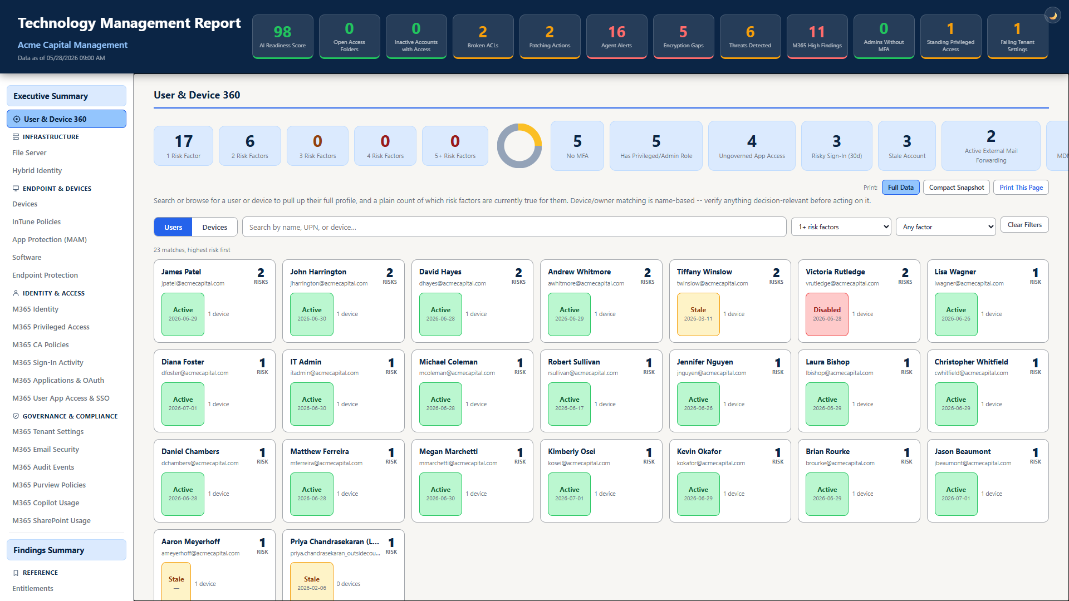Click the User & Device 360 target icon
The image size is (1069, 601).
pos(17,119)
